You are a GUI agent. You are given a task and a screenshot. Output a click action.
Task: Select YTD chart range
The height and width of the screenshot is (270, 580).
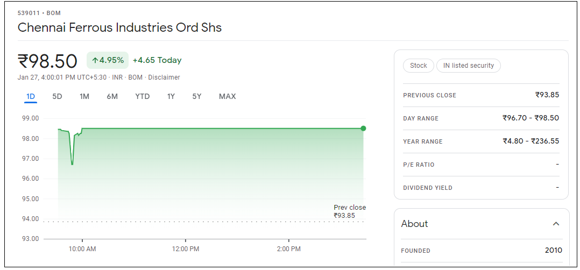tap(142, 97)
